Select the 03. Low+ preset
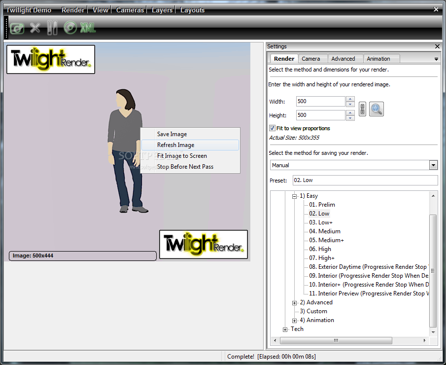This screenshot has width=446, height=365. point(321,222)
